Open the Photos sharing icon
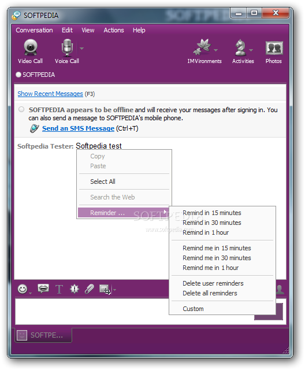This screenshot has width=305, height=370. 274,47
